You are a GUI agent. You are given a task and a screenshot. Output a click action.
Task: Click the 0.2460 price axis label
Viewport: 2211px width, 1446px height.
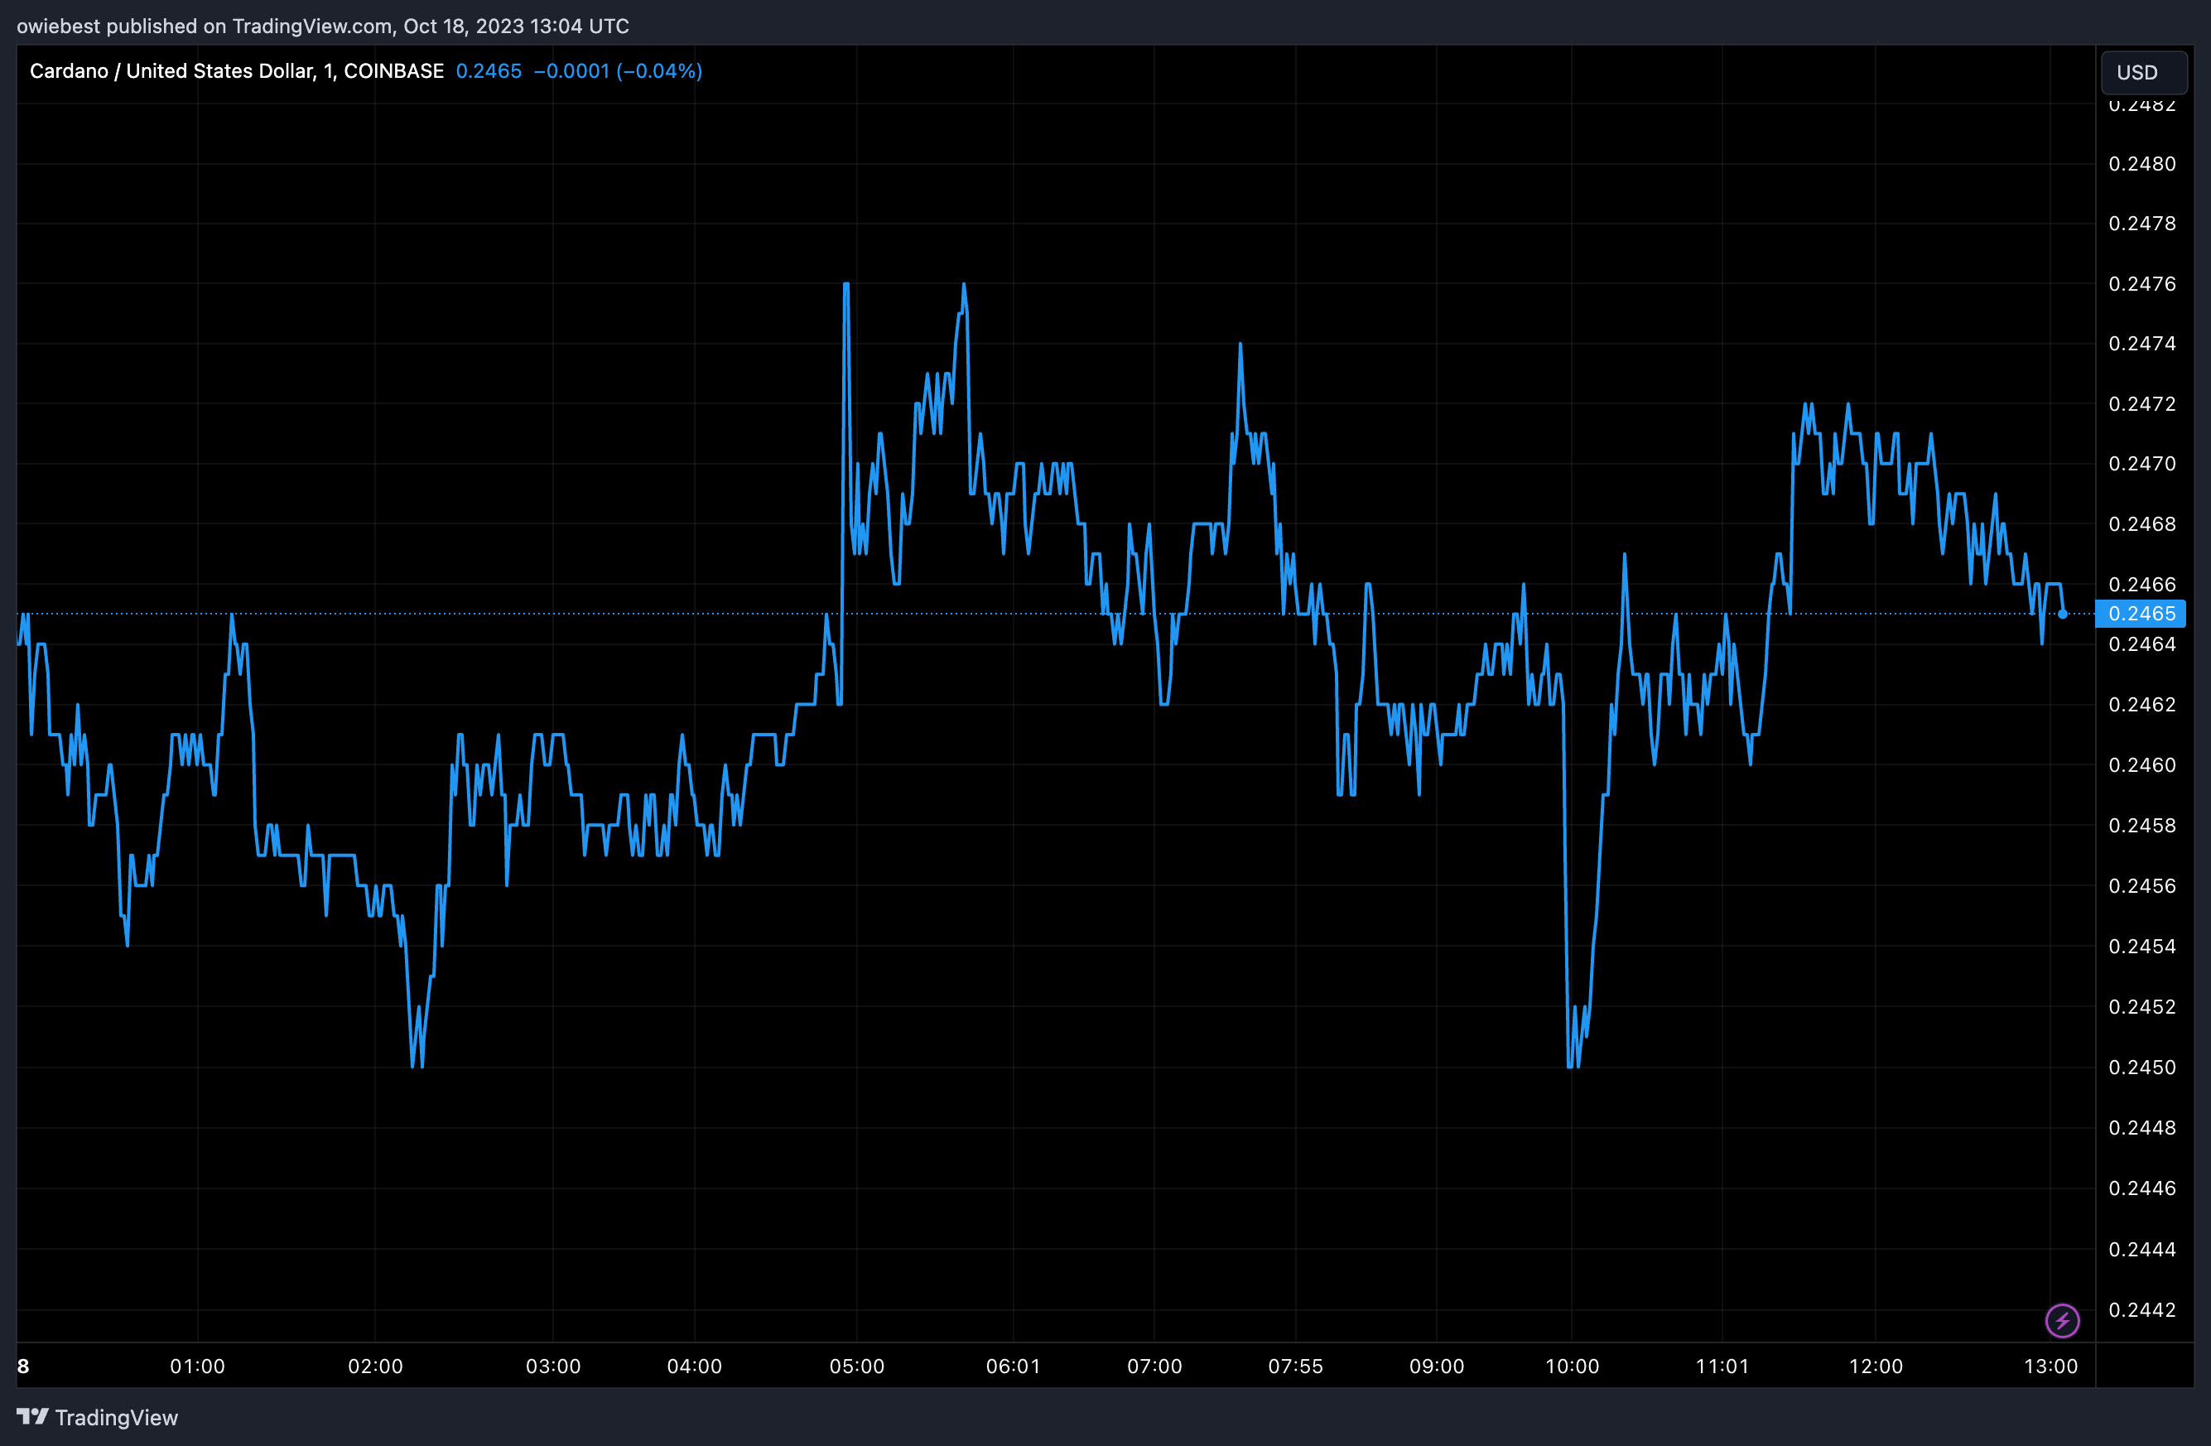pos(2142,764)
